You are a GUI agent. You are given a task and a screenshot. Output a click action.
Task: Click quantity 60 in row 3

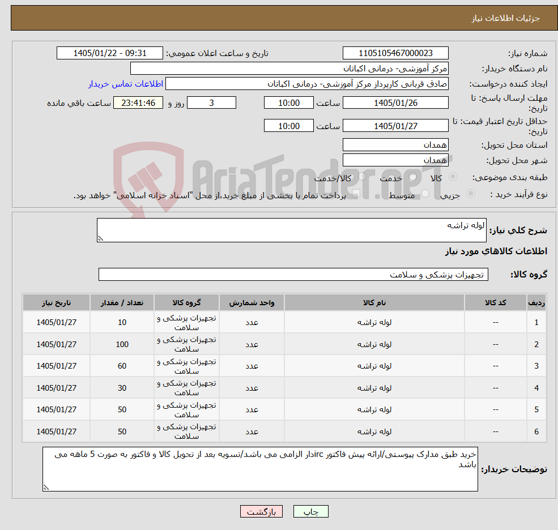click(122, 366)
